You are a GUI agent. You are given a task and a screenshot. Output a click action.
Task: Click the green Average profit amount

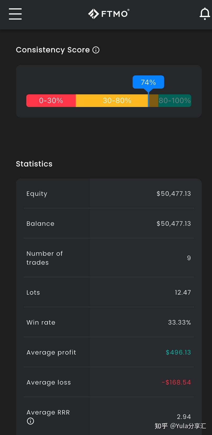click(178, 352)
